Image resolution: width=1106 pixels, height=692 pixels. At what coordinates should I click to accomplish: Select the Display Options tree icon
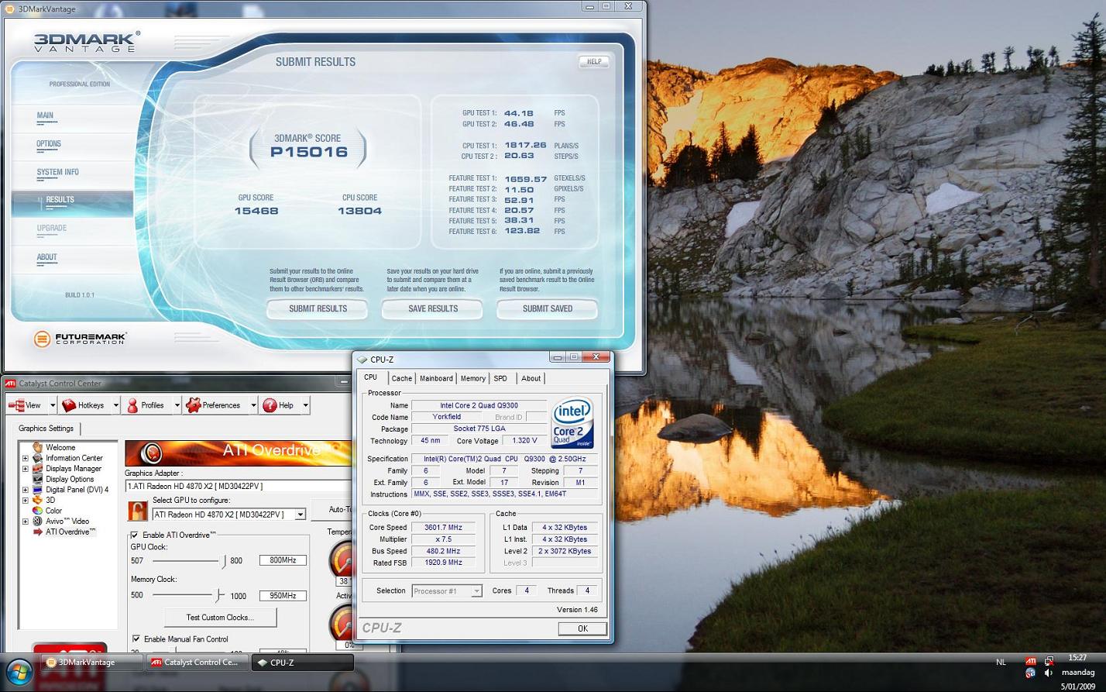point(37,479)
